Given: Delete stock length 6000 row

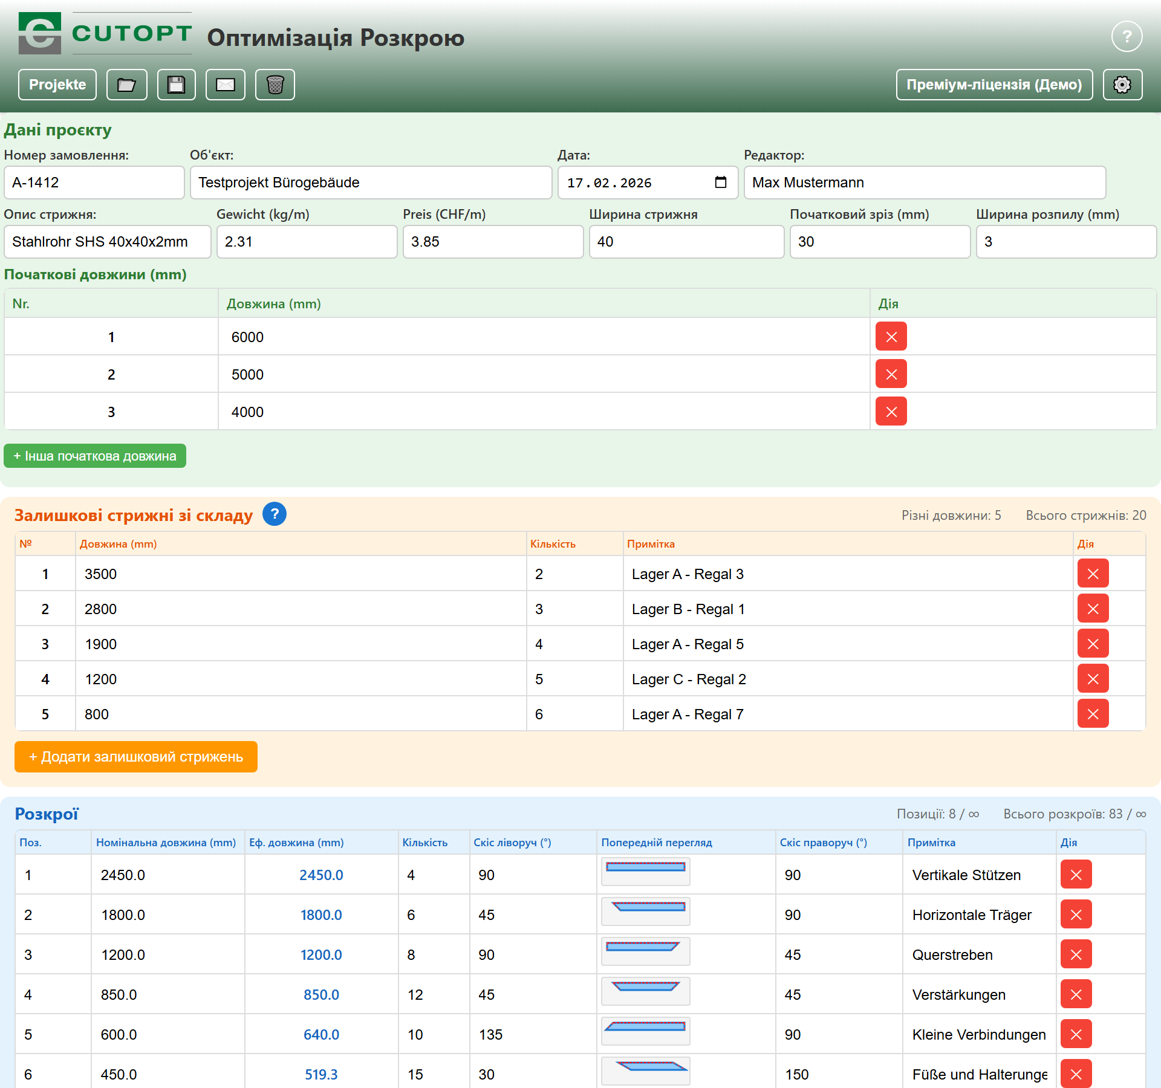Looking at the screenshot, I should click(891, 337).
